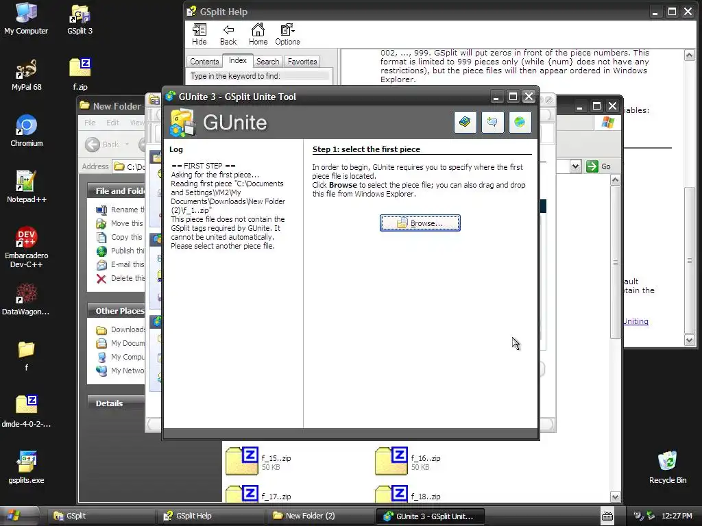Collapse File and Folder Tasks header
This screenshot has height=526, width=702.
[x=117, y=191]
